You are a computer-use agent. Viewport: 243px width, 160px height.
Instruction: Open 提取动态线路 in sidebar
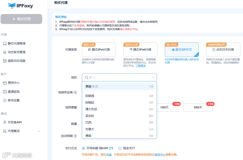(17, 61)
